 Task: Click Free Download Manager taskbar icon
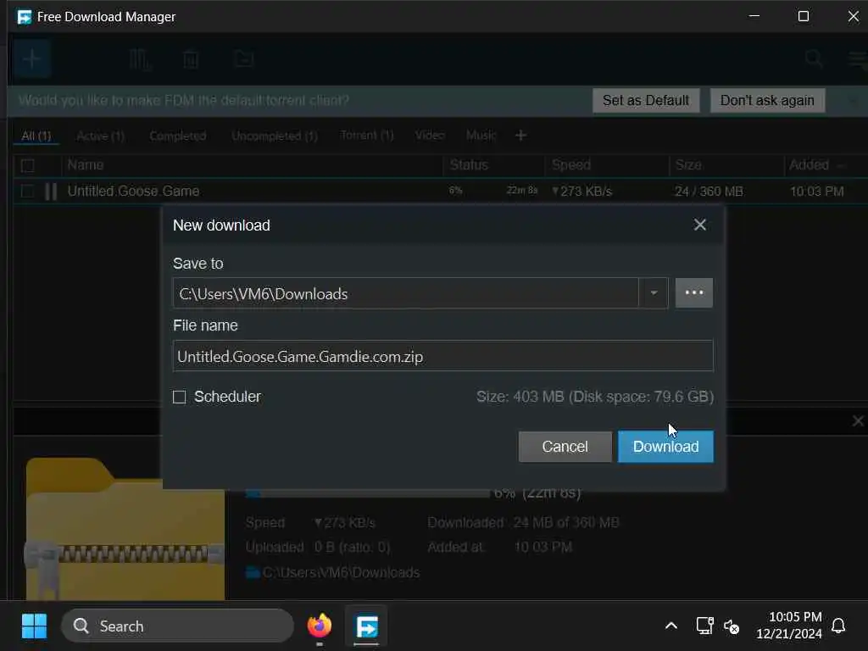click(x=366, y=626)
